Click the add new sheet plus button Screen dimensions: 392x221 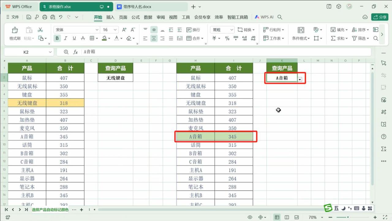pyautogui.click(x=81, y=210)
